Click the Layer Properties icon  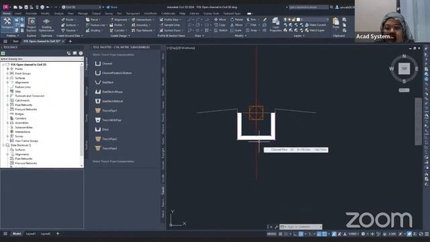(275, 25)
